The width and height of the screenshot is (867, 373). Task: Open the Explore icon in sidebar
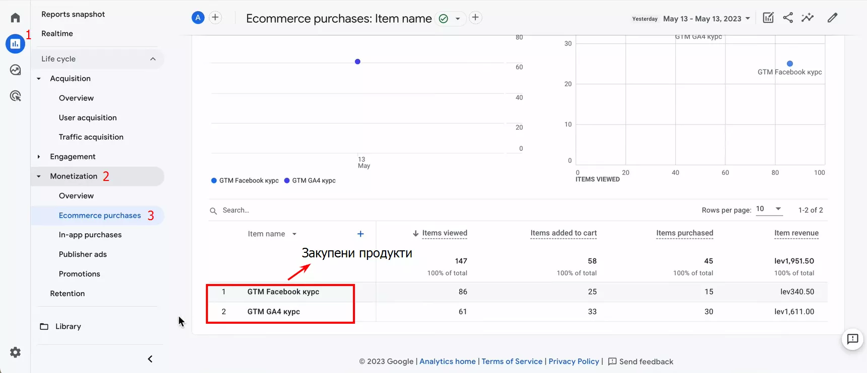coord(15,70)
